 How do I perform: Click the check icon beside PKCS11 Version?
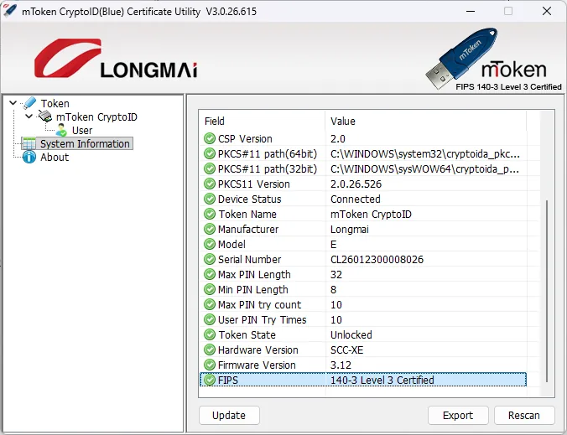(x=210, y=184)
